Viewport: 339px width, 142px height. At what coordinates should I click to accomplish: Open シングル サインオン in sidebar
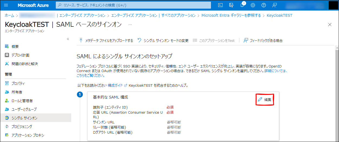(24, 118)
